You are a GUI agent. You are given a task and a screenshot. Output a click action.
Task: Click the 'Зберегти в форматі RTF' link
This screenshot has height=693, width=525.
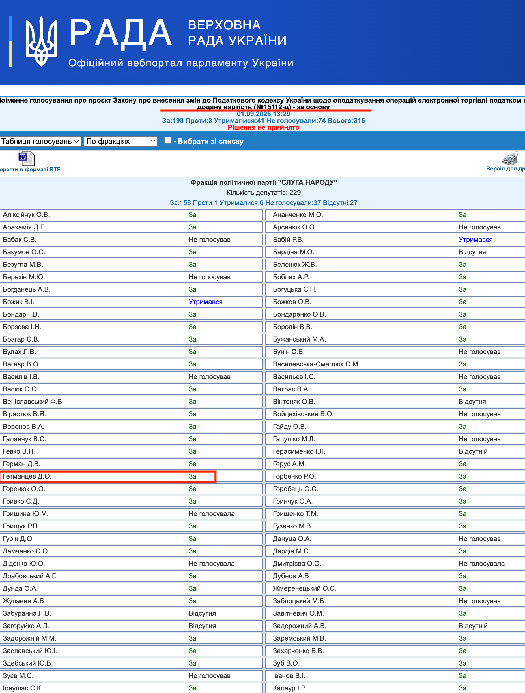pos(30,169)
